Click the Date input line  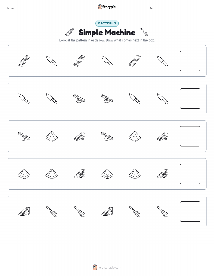point(185,8)
